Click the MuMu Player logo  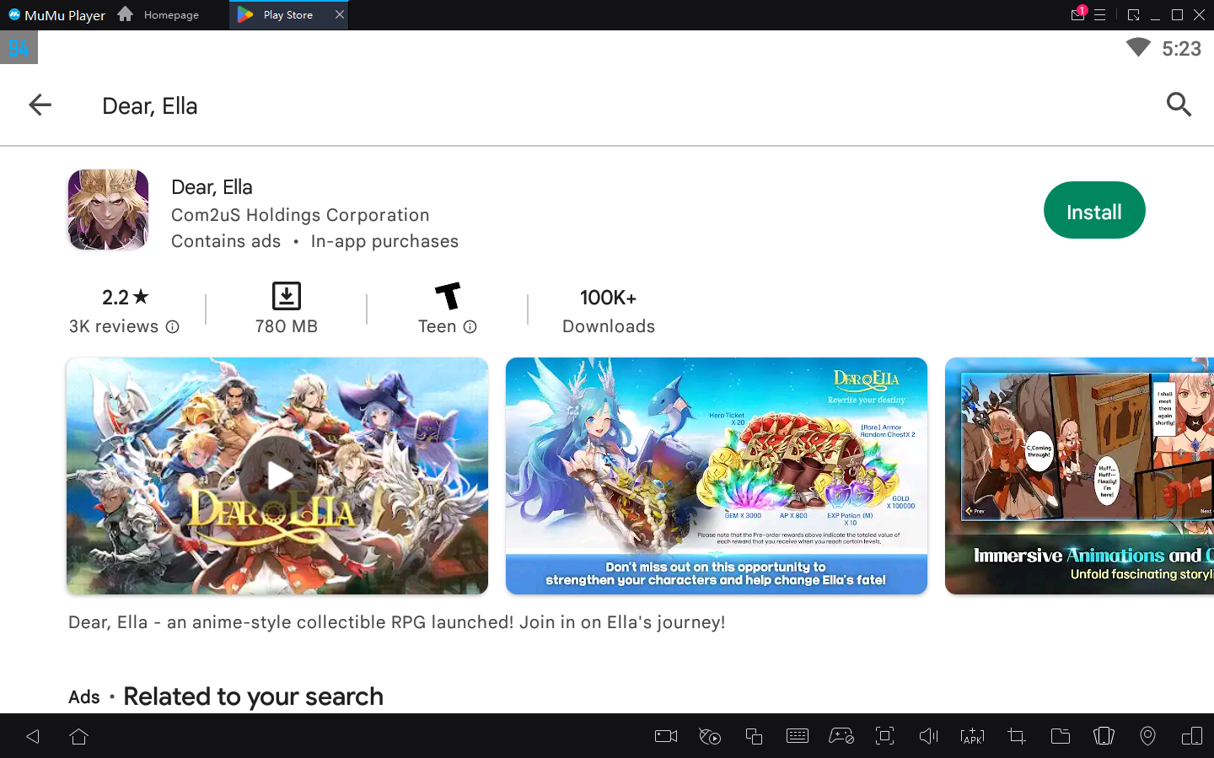pyautogui.click(x=57, y=15)
